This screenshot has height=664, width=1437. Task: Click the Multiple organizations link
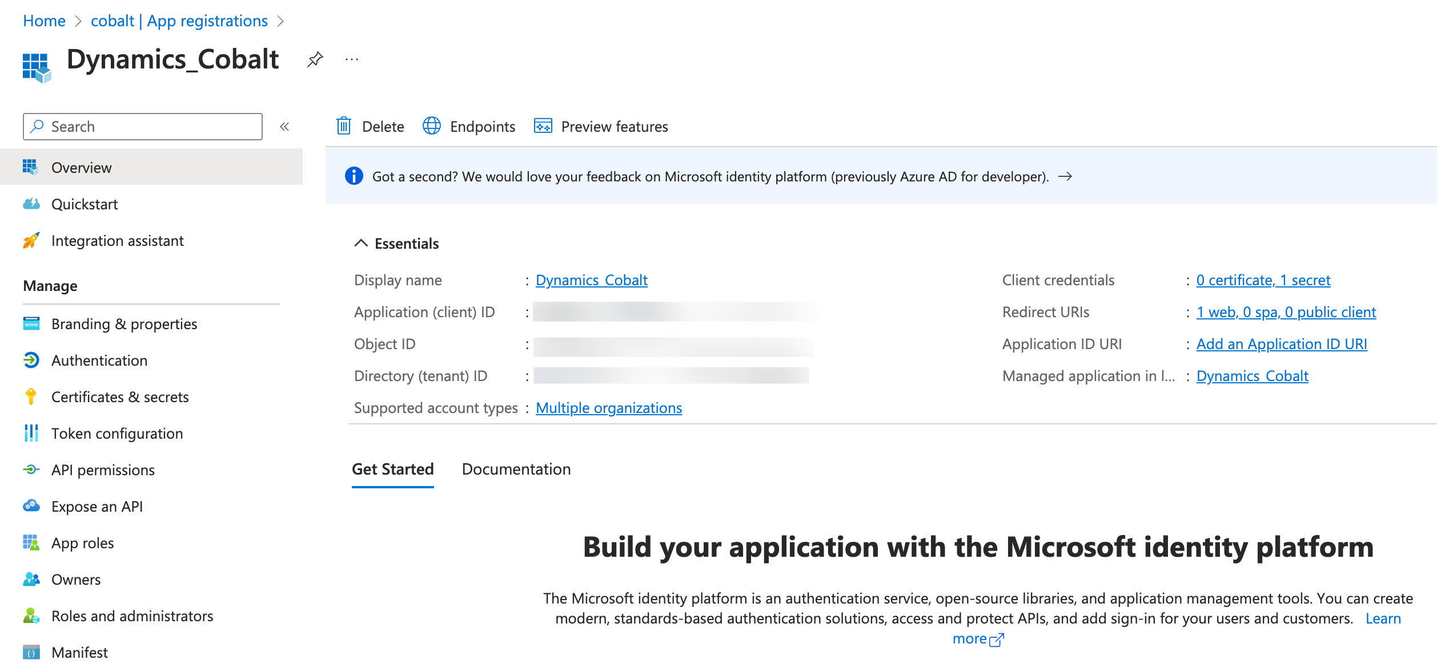coord(608,408)
